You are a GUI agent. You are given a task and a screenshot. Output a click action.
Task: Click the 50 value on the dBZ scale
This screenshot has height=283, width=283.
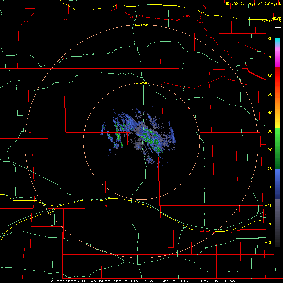point(270,94)
